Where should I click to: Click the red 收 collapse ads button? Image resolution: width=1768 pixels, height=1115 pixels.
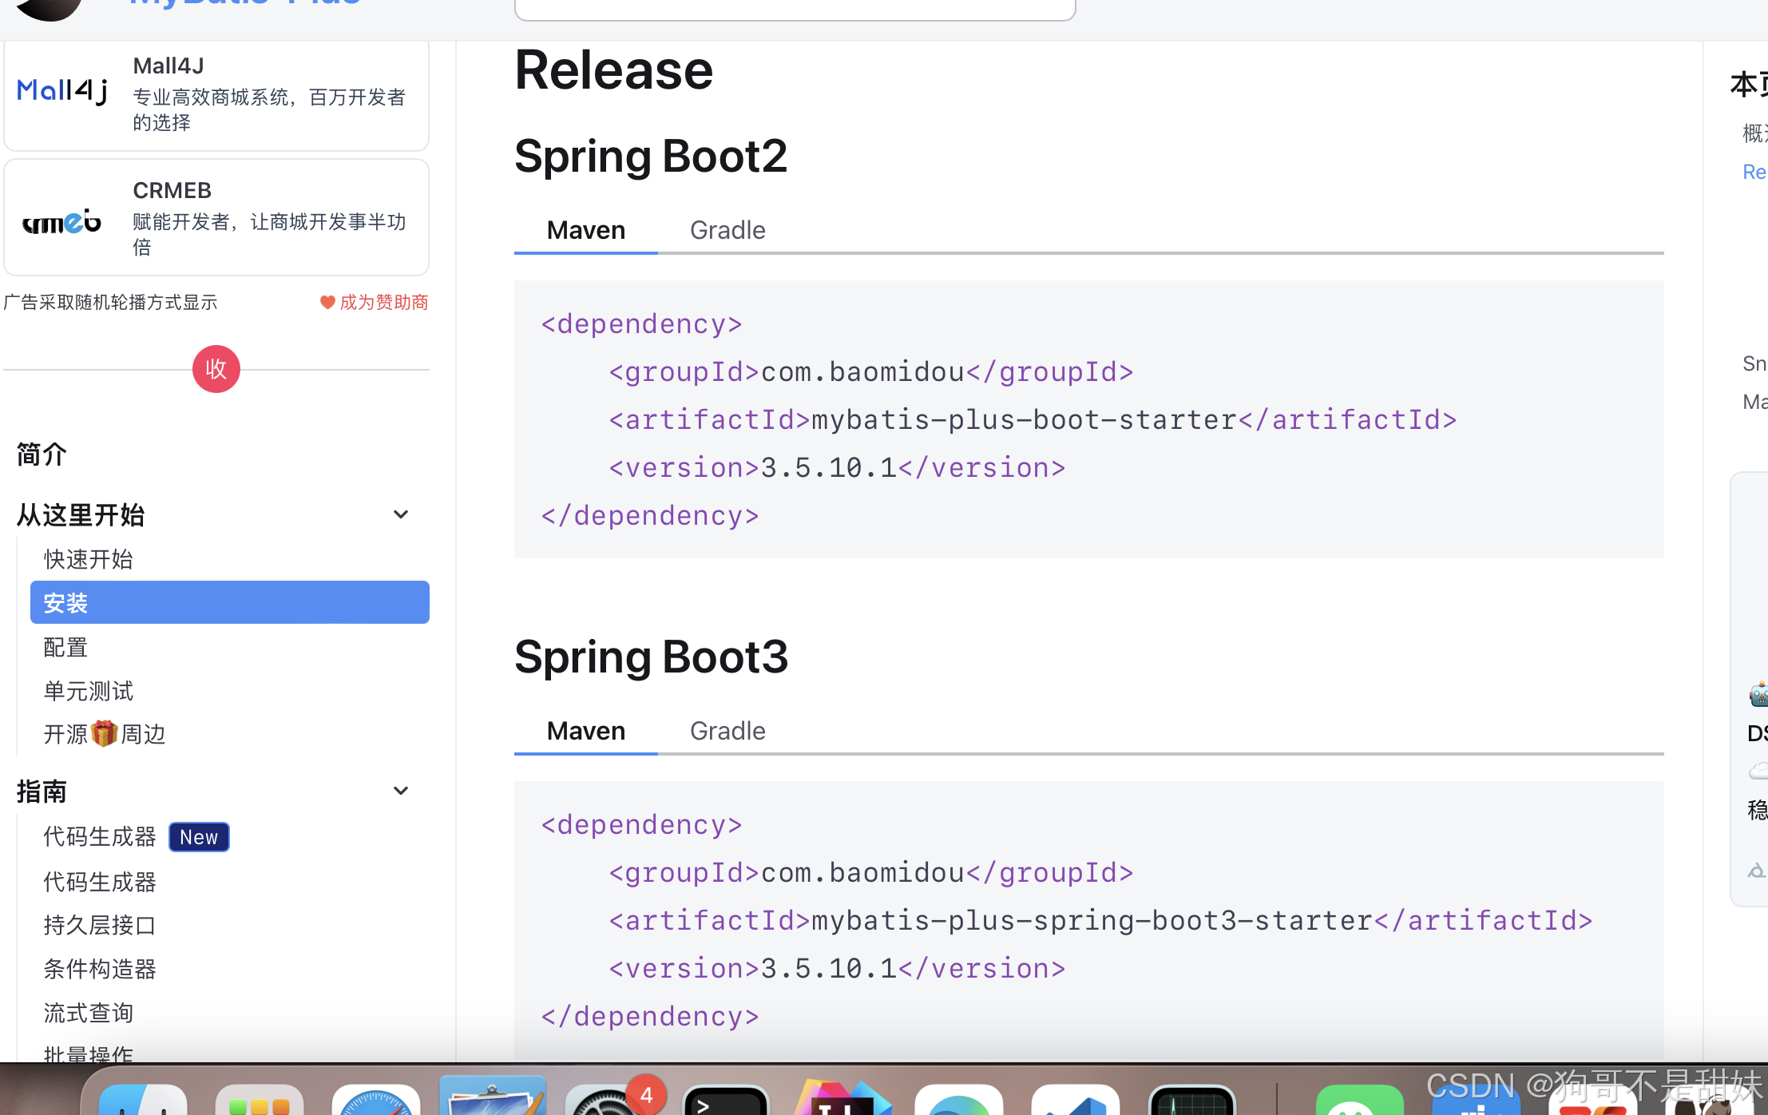tap(216, 369)
